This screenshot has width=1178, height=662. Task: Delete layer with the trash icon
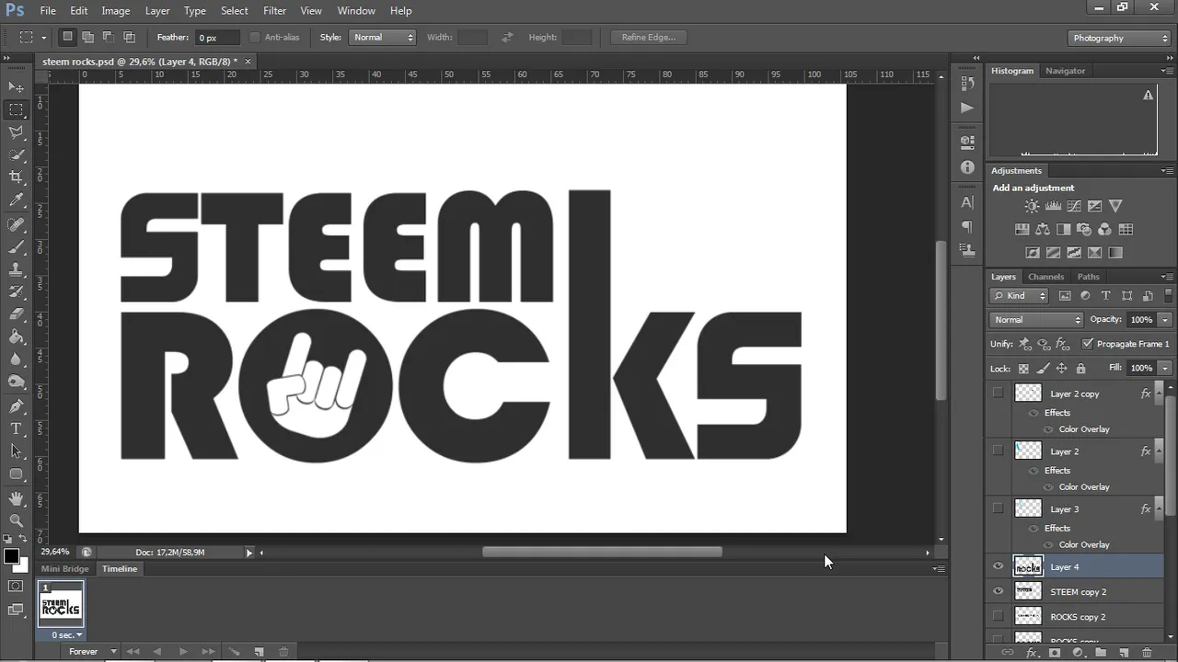[x=1147, y=653]
